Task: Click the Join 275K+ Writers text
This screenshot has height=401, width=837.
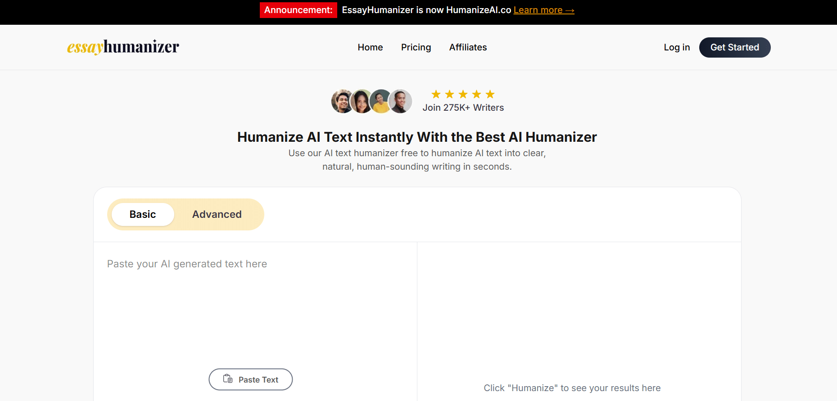Action: pos(463,108)
